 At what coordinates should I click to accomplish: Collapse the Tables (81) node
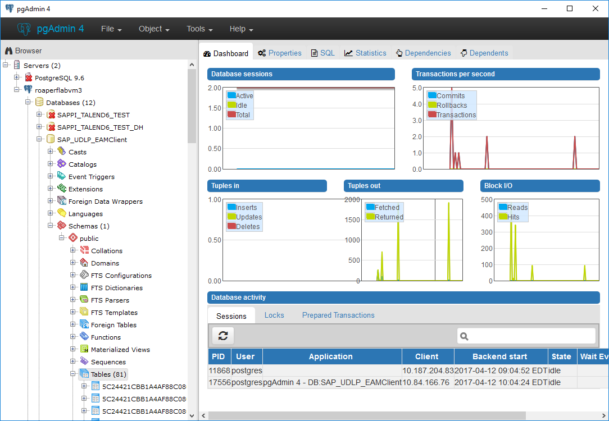tap(73, 374)
